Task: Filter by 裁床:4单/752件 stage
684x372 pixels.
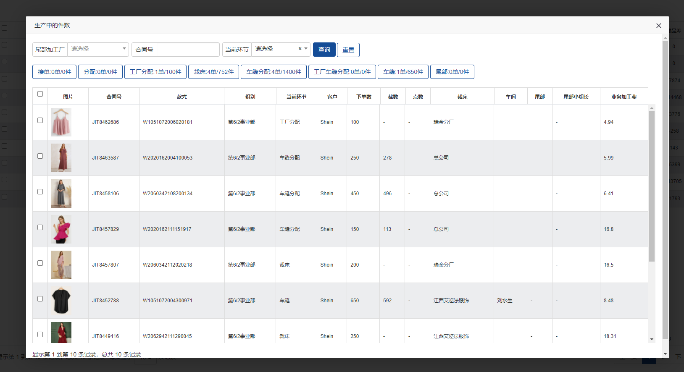Action: [213, 72]
